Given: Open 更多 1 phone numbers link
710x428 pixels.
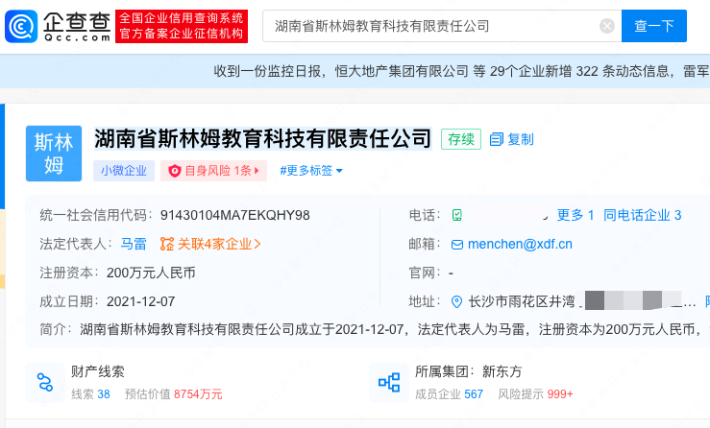Looking at the screenshot, I should [x=575, y=215].
